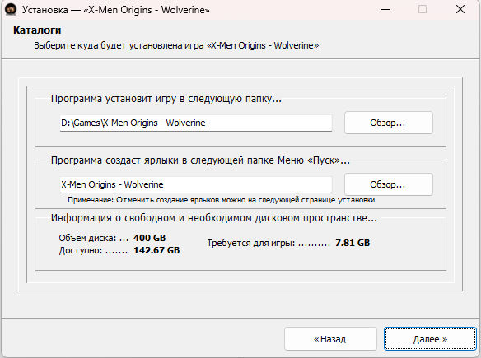Image resolution: width=481 pixels, height=358 pixels.
Task: Click the installer app icon in title bar
Action: (x=11, y=9)
